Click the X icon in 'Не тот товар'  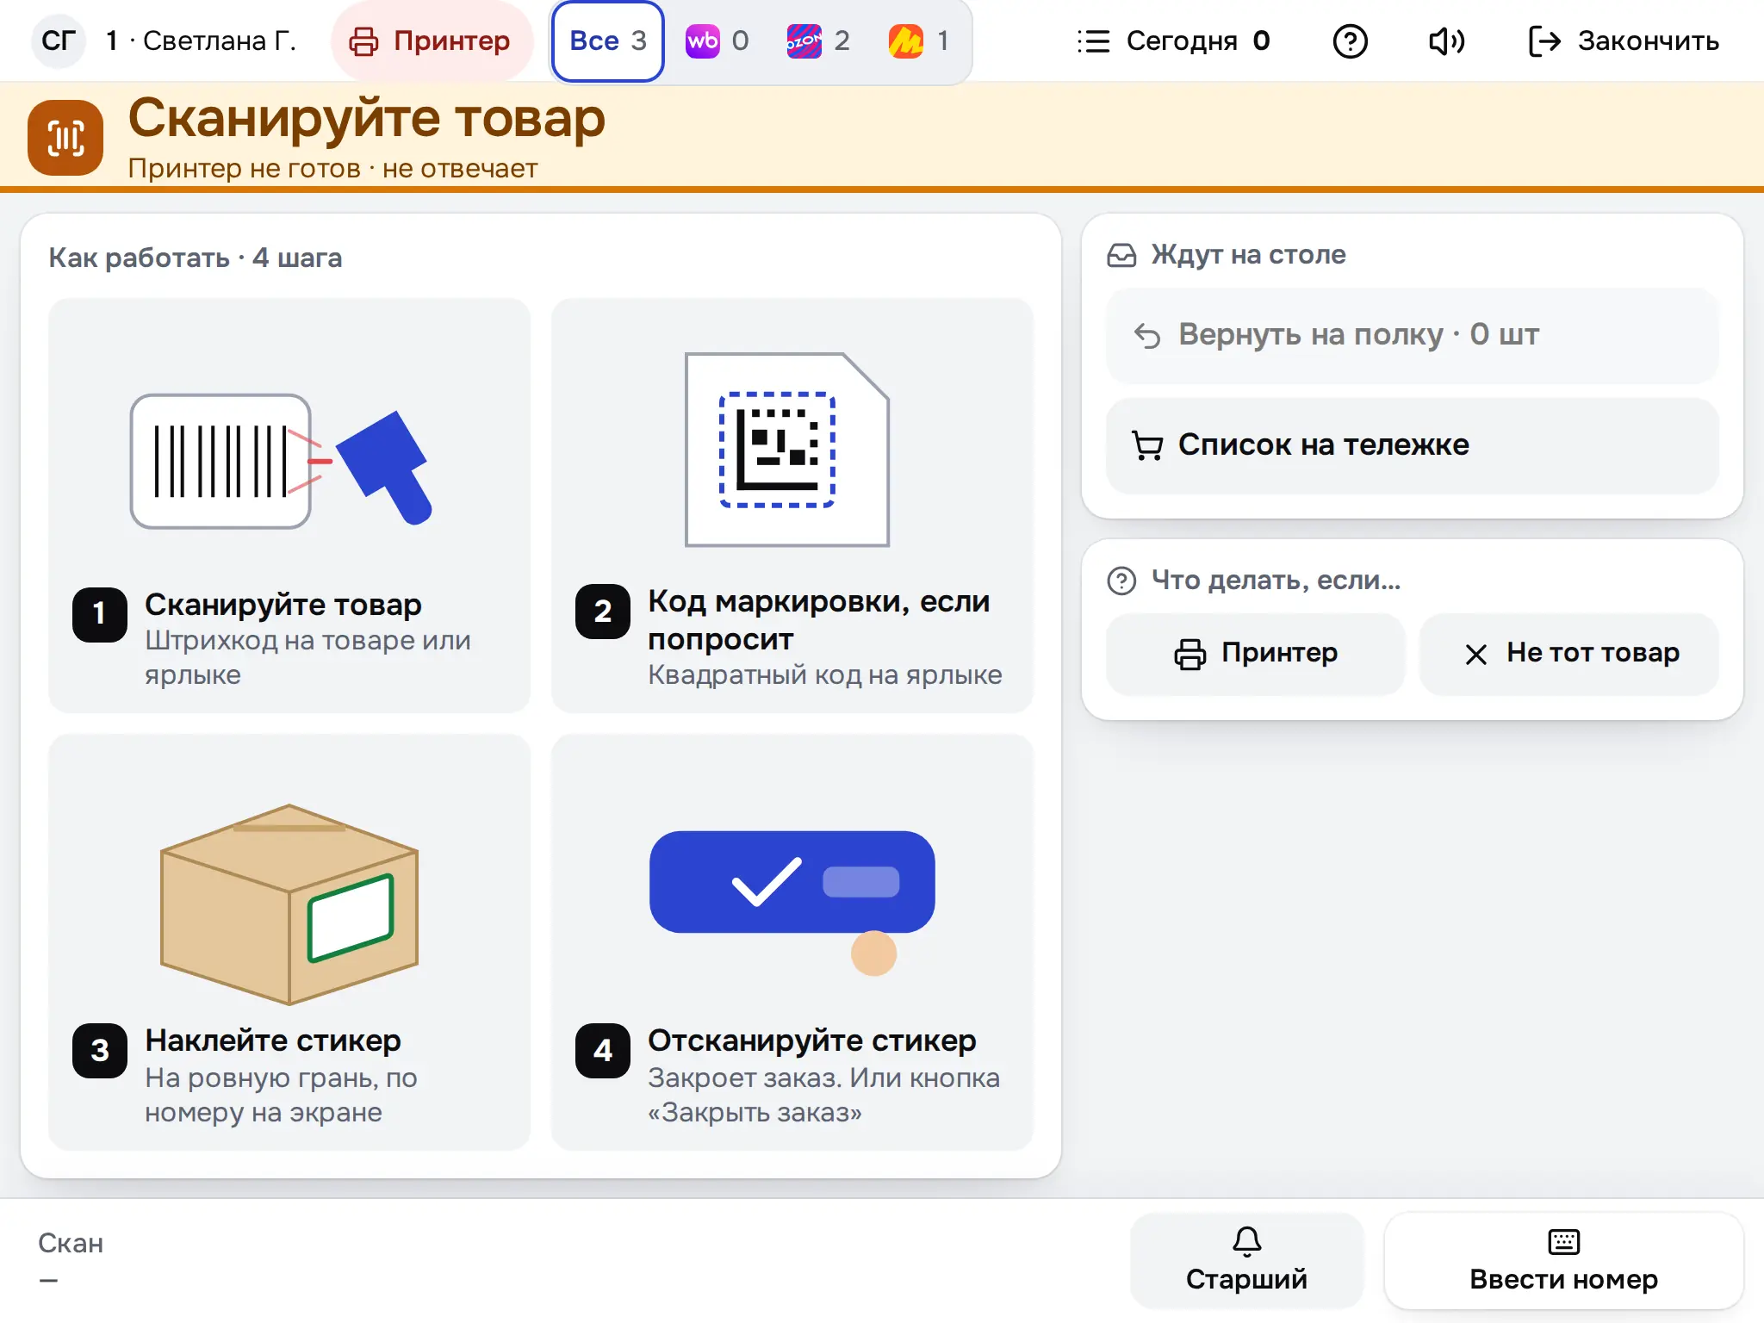1475,655
